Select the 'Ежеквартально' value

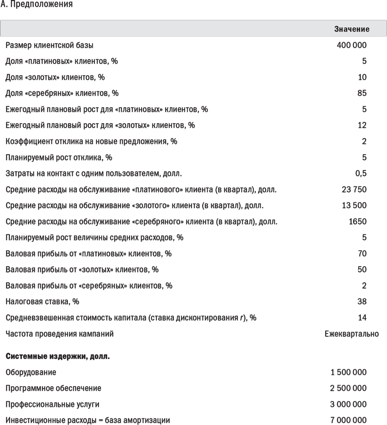[352, 334]
